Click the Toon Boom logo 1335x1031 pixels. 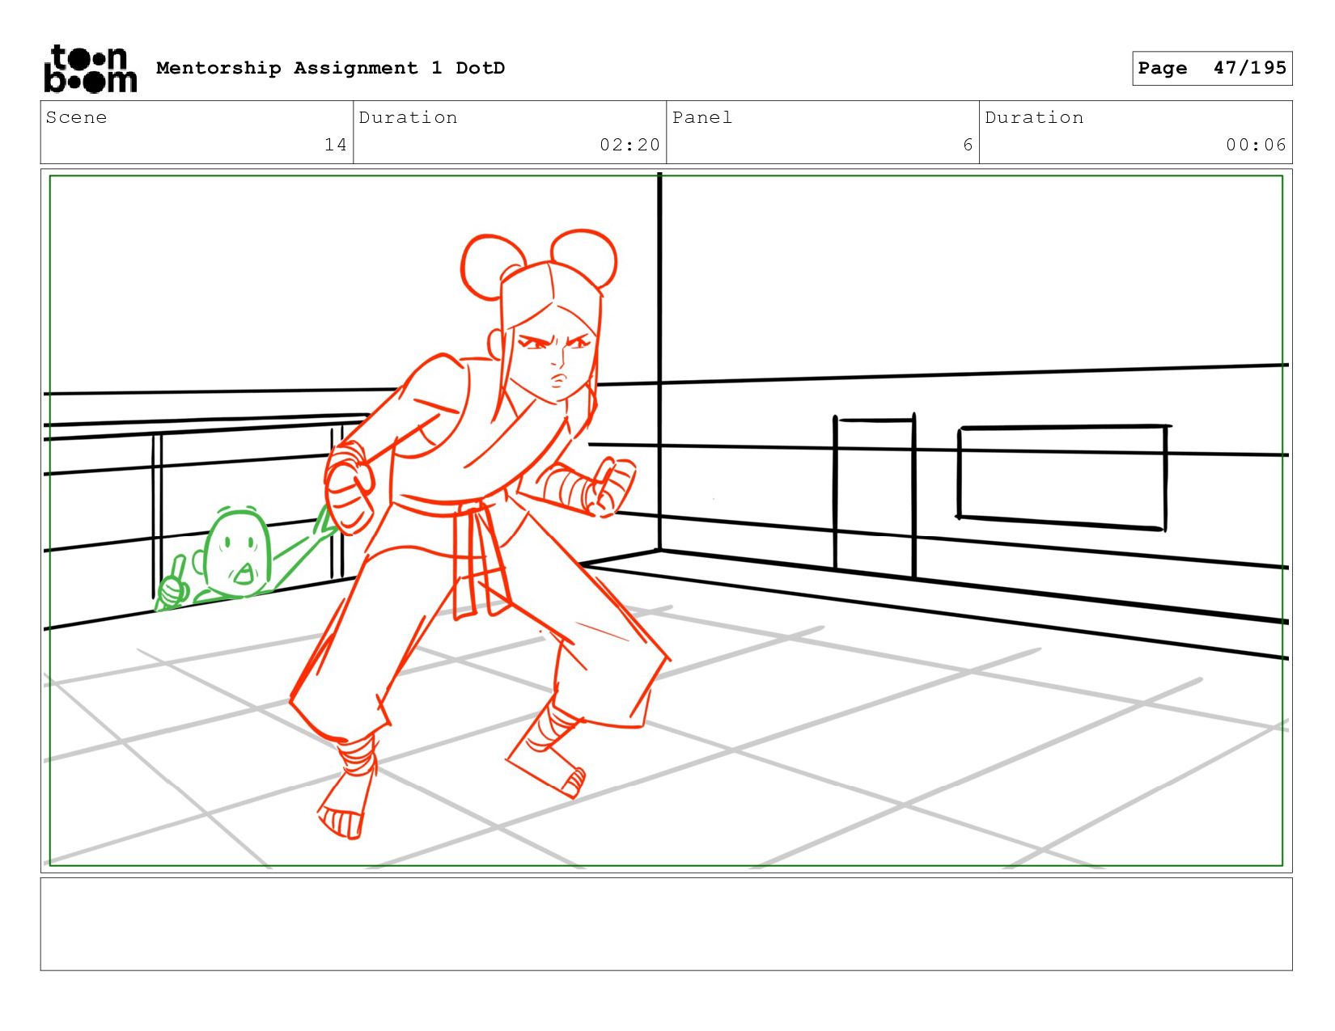[90, 69]
